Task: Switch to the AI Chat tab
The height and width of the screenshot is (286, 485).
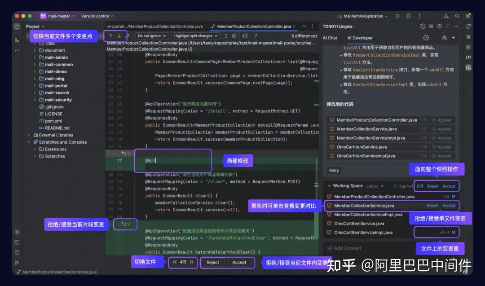Action: pyautogui.click(x=330, y=38)
